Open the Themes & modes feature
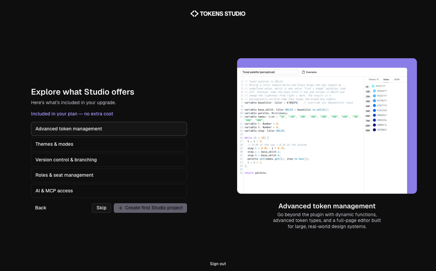 109,144
